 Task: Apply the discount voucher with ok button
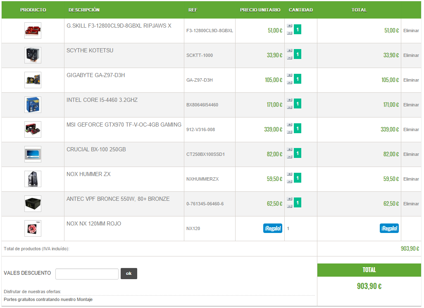129,274
